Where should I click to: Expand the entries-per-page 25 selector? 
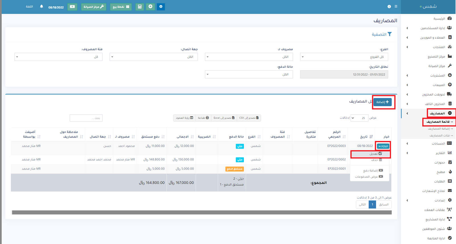pyautogui.click(x=359, y=118)
